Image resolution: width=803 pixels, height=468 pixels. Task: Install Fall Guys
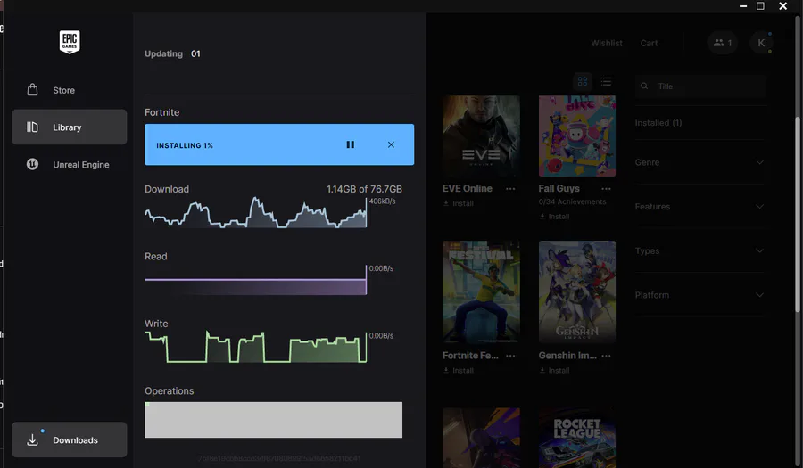(554, 217)
